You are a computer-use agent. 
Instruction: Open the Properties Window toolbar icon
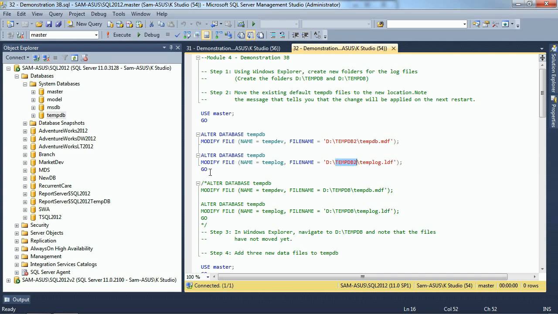click(485, 24)
